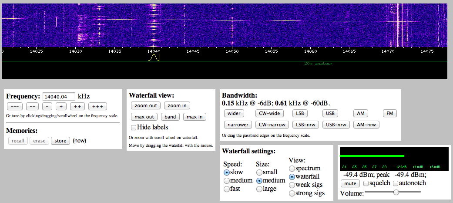Set waterfall speed to fast
This screenshot has width=453, height=203.
coord(226,189)
